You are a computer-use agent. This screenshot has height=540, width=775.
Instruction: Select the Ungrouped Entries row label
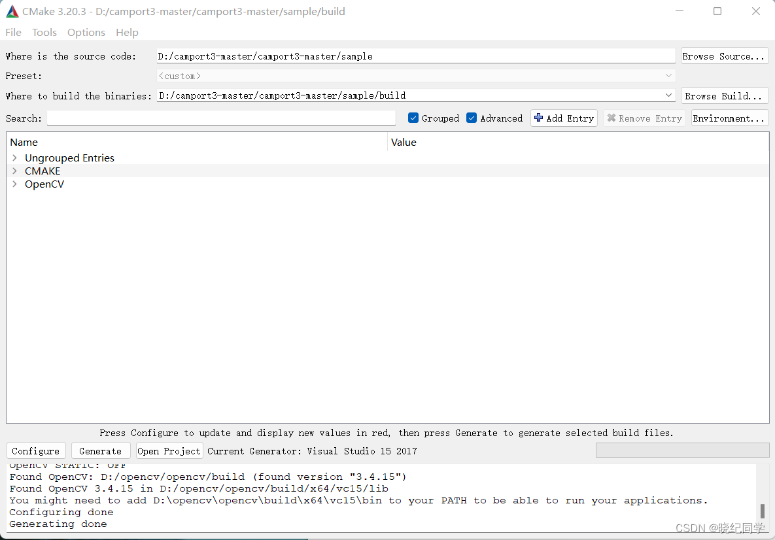pyautogui.click(x=70, y=158)
